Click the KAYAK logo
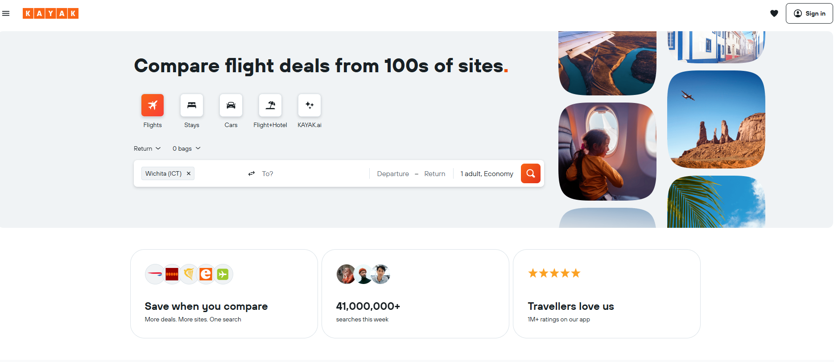Image resolution: width=834 pixels, height=362 pixels. (x=50, y=13)
